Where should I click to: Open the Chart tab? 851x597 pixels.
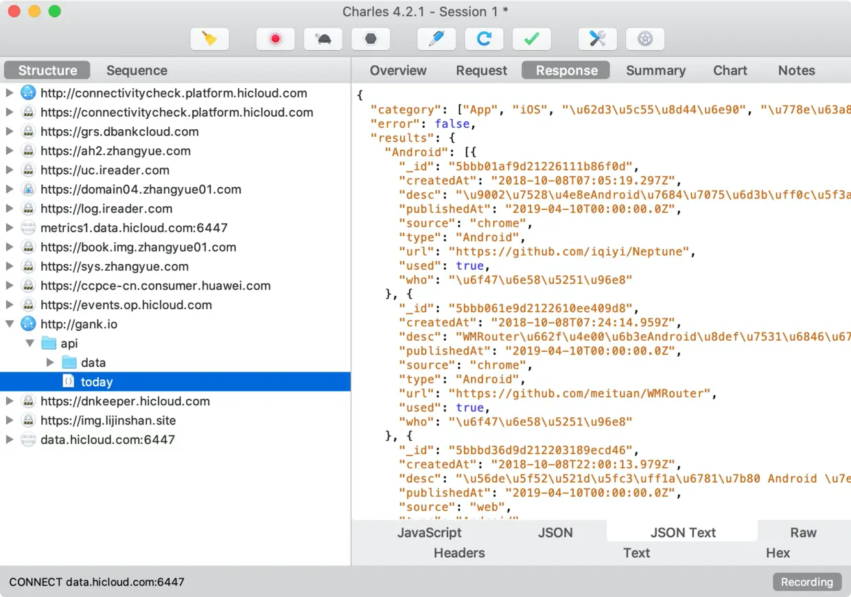point(730,70)
